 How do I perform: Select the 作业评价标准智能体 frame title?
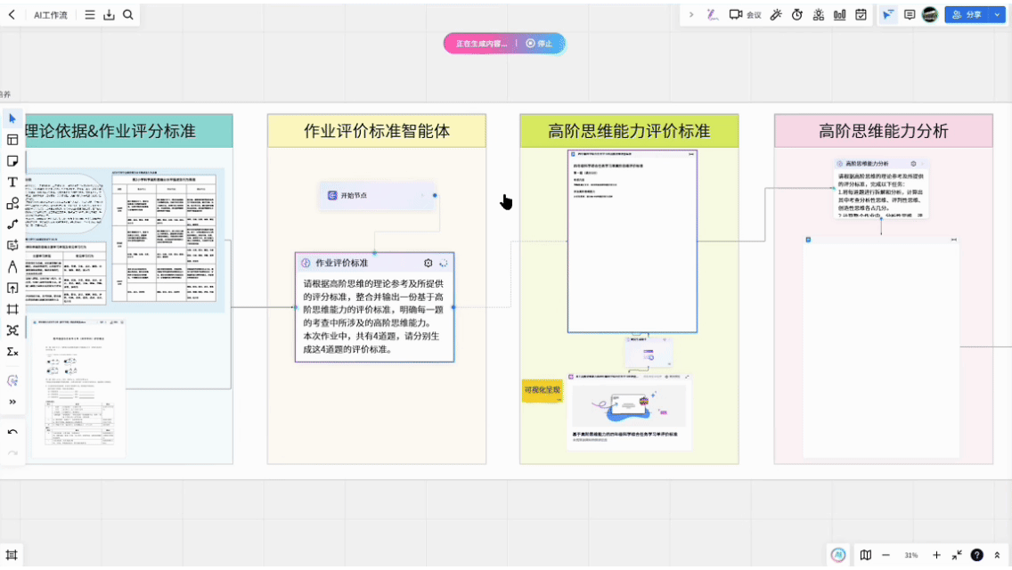(x=377, y=131)
